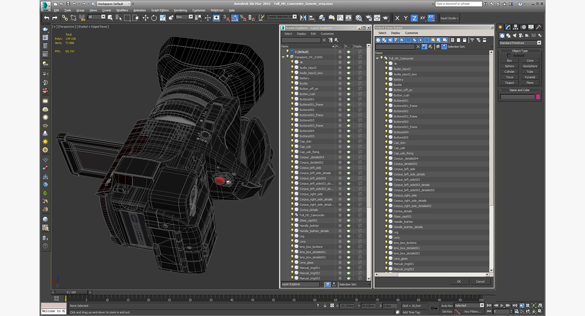Click the search field in Layer Explorer
585x316 pixels.
(301, 40)
